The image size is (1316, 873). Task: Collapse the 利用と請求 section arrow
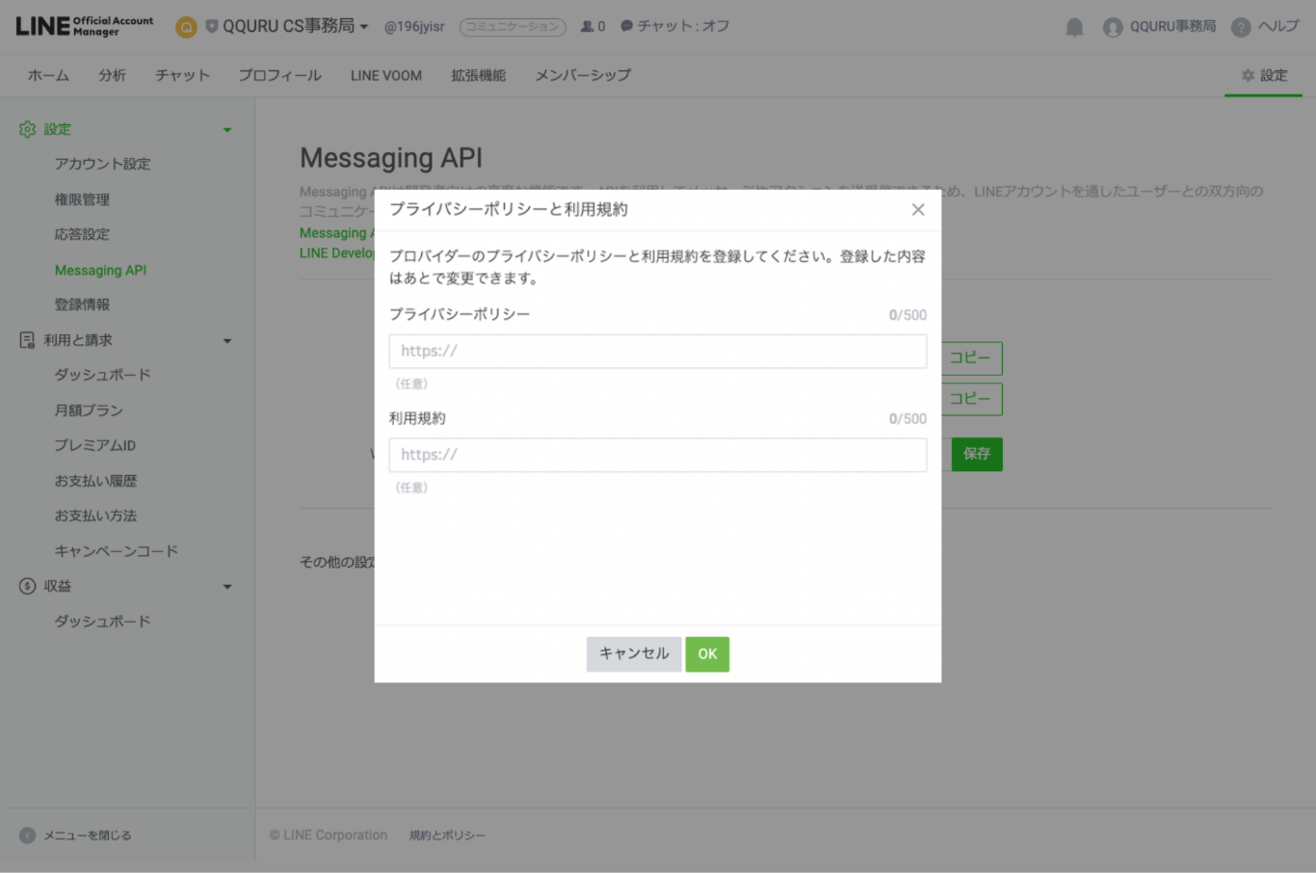[227, 341]
